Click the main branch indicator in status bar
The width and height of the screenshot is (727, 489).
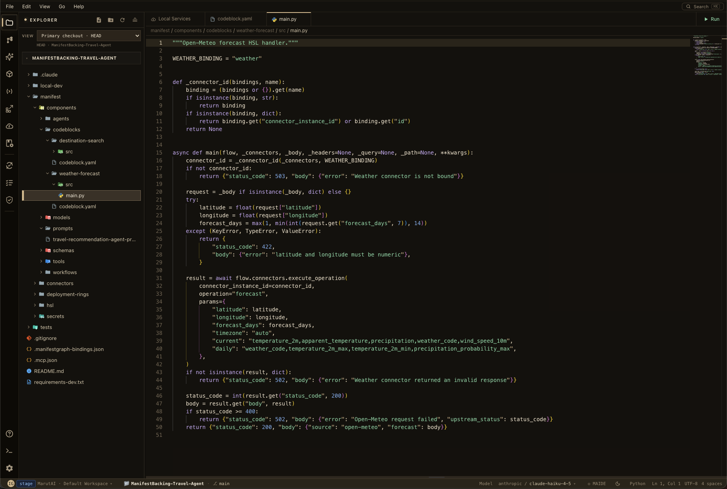[x=221, y=484]
